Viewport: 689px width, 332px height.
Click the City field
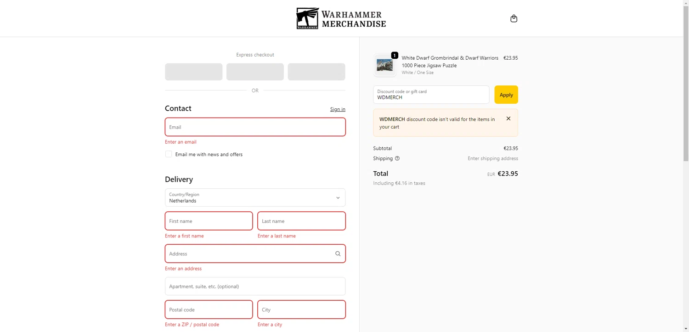[301, 309]
